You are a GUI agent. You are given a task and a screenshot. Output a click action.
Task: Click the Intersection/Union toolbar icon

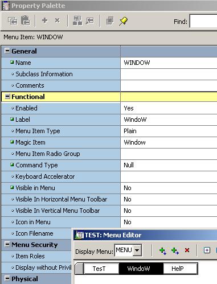point(110,20)
